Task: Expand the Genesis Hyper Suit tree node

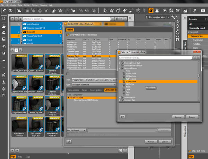Action: click(120, 63)
